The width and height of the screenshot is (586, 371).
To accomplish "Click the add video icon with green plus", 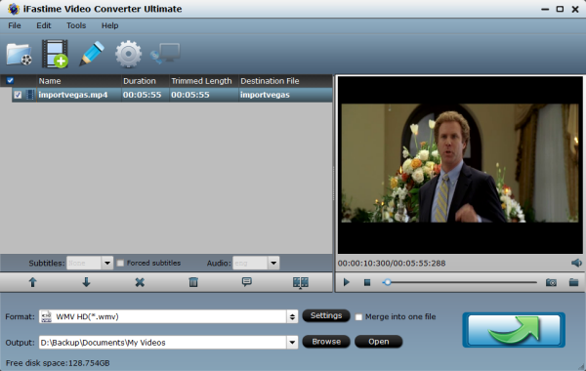I will [55, 54].
